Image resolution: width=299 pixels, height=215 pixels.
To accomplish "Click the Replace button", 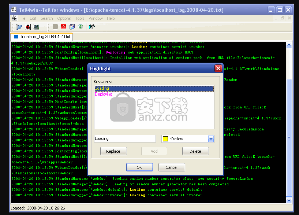I will point(113,151).
